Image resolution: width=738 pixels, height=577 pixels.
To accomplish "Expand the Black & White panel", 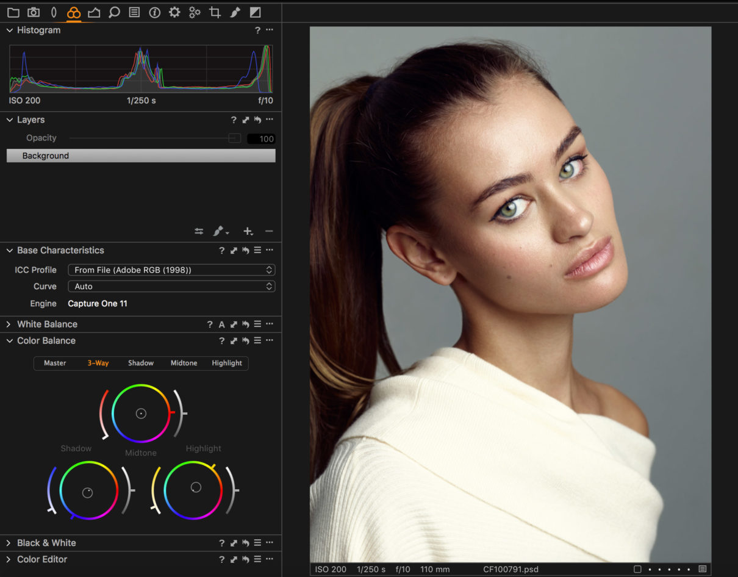I will pyautogui.click(x=9, y=542).
